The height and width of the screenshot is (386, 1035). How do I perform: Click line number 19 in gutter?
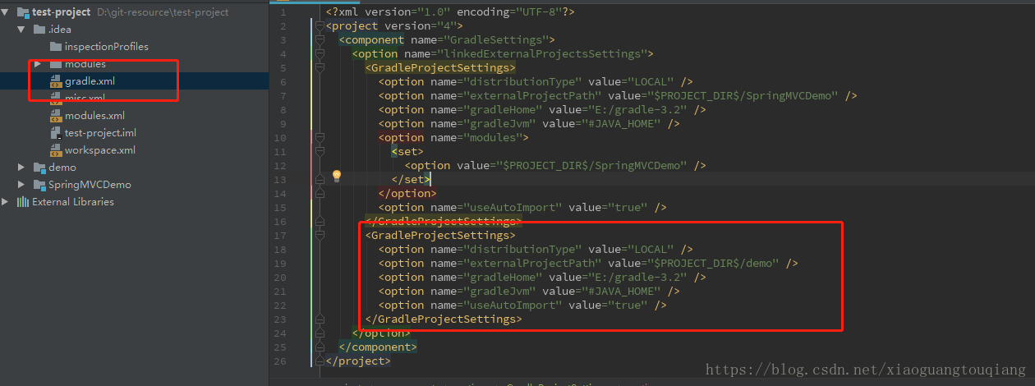coord(282,264)
